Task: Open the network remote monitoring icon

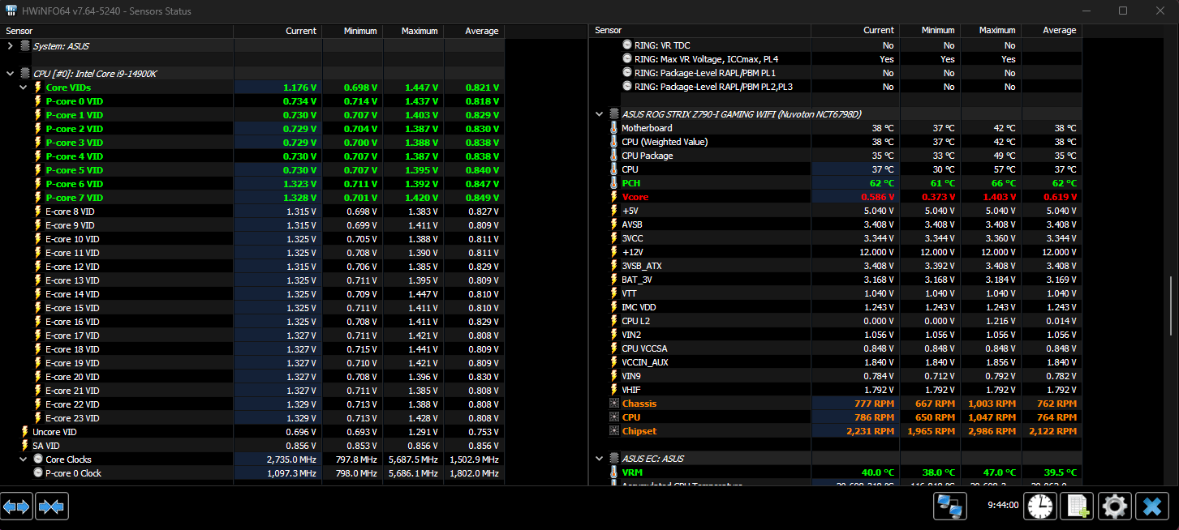Action: pyautogui.click(x=949, y=506)
